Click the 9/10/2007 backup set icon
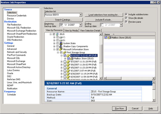The height and width of the screenshot is (114, 161). pos(68,55)
